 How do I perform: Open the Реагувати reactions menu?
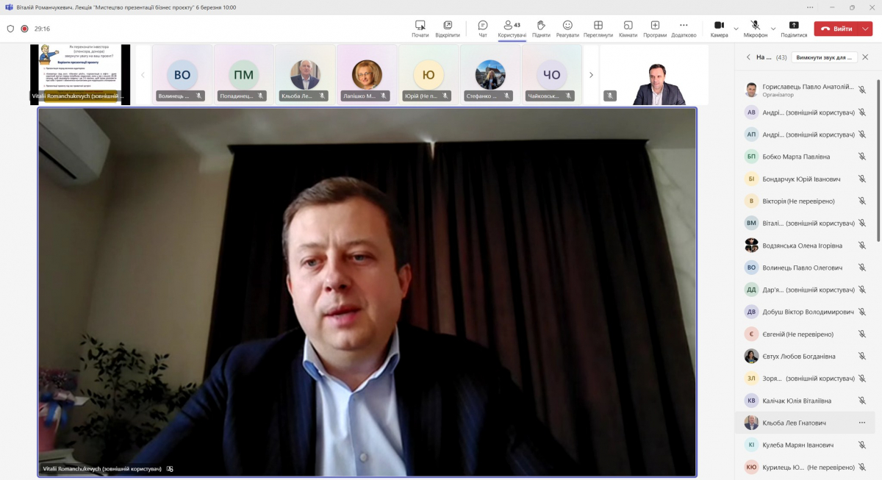click(x=567, y=28)
